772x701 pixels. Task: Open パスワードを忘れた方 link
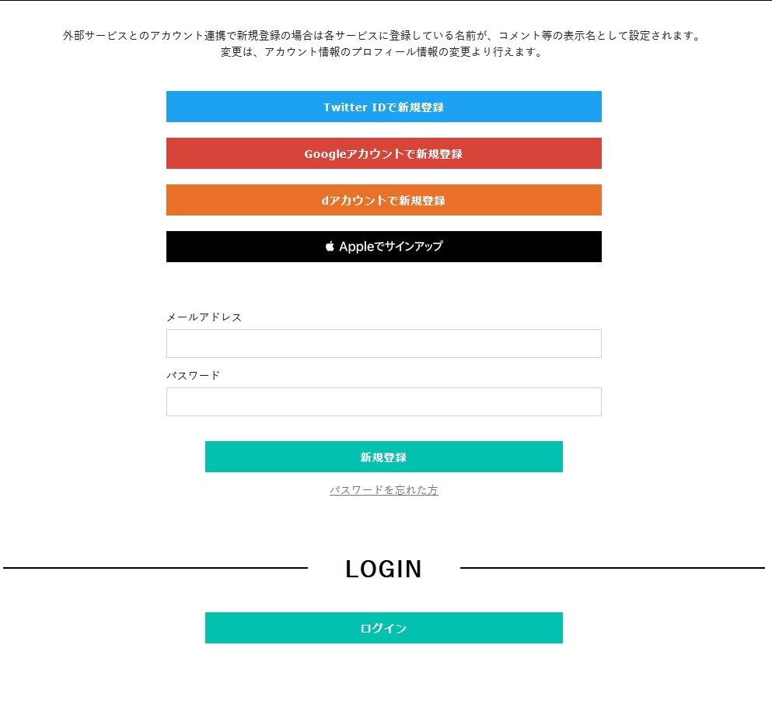383,489
